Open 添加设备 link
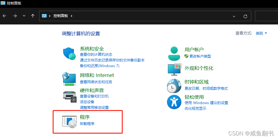 (x=87, y=102)
